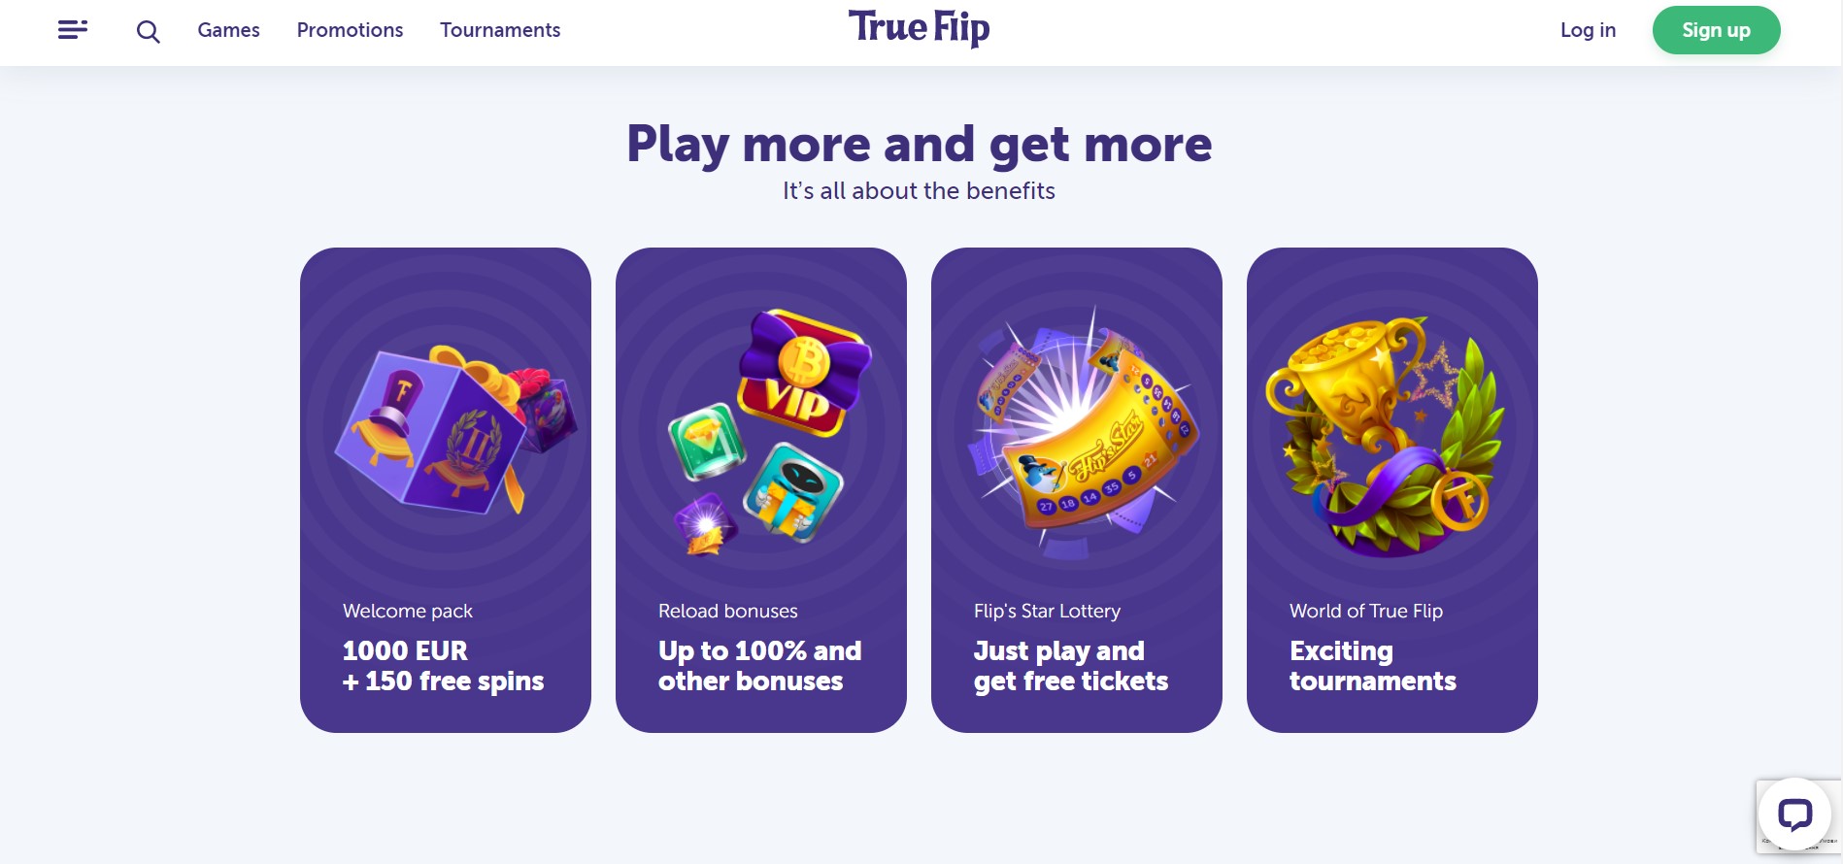Screen dimensions: 1843x864
Task: Select the Welcome pack label
Action: 408,611
